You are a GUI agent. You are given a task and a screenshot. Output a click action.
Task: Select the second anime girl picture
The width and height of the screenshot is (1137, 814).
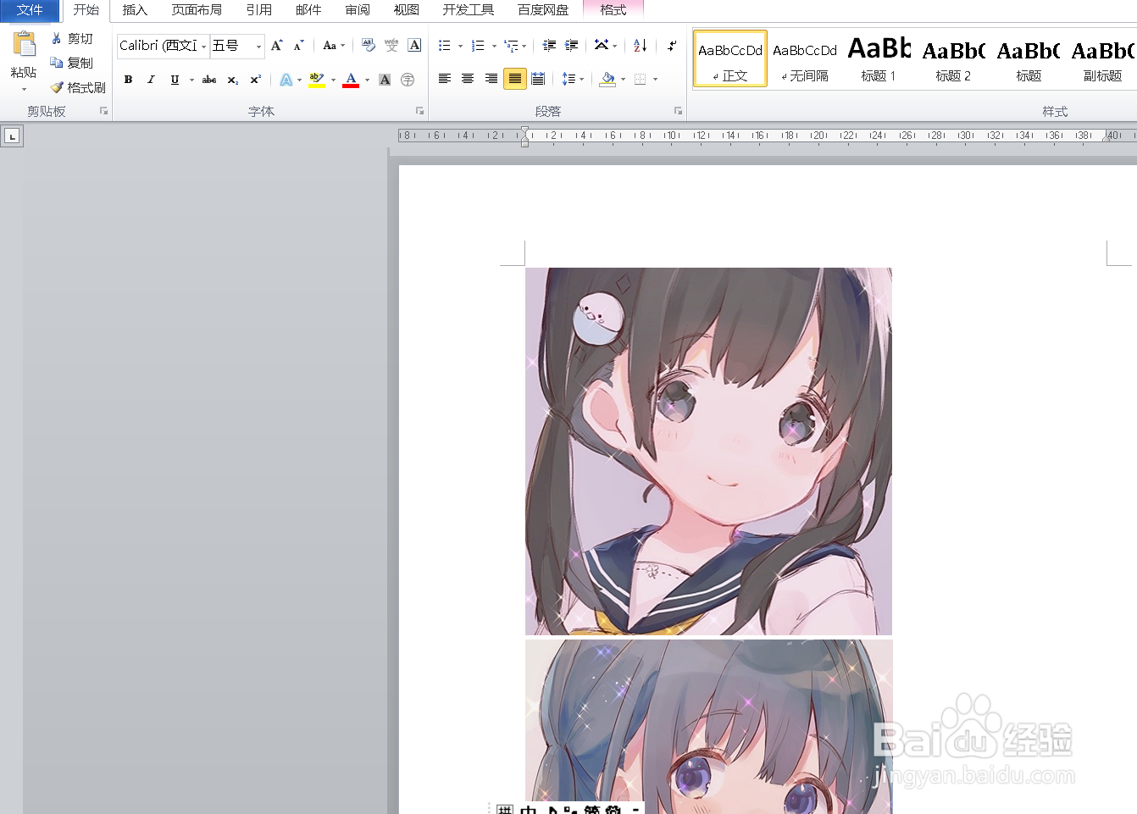click(x=708, y=727)
